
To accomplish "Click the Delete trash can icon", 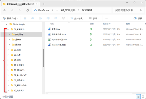I will pyautogui.click(x=64, y=18).
